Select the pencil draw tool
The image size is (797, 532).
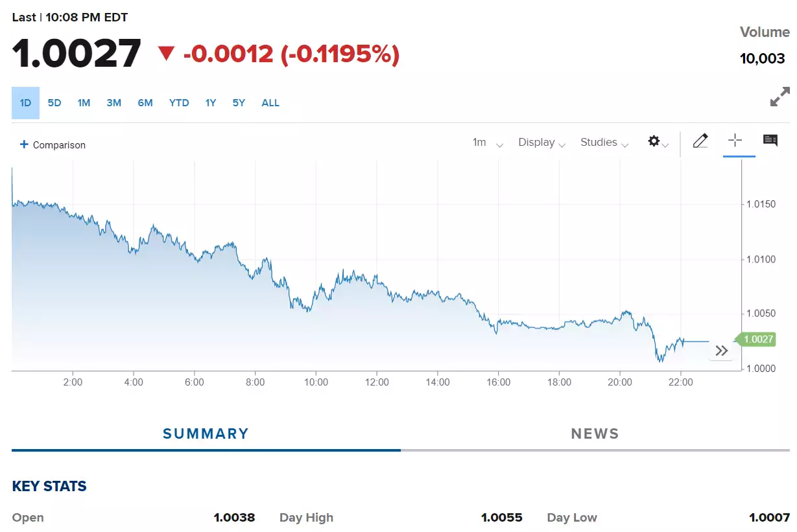click(700, 141)
